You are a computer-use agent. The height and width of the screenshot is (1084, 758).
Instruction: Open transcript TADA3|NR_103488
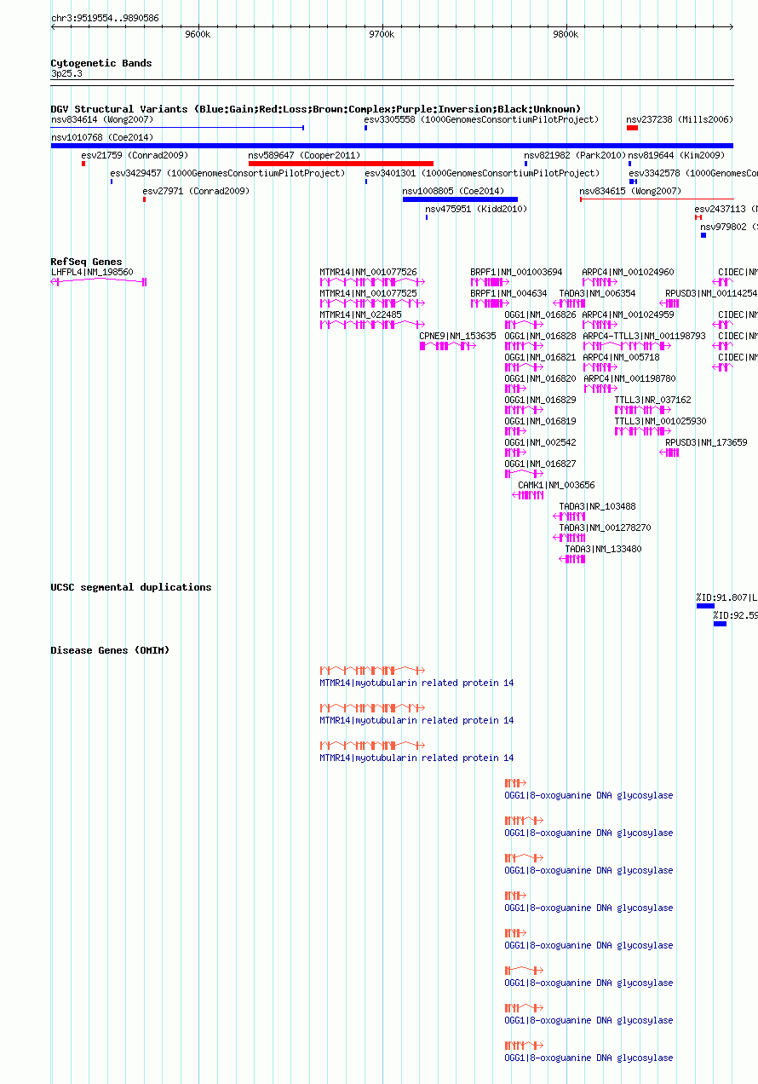pos(597,507)
